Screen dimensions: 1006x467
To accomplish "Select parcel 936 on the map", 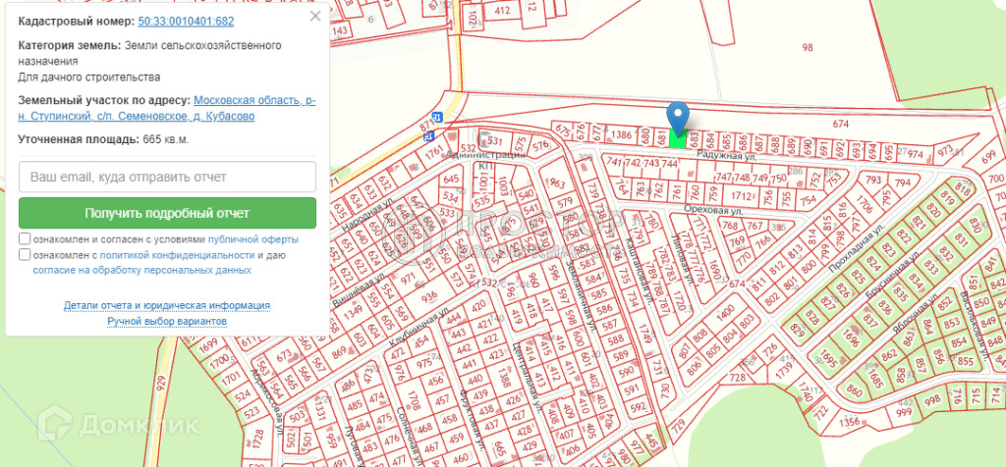I will pos(428,296).
